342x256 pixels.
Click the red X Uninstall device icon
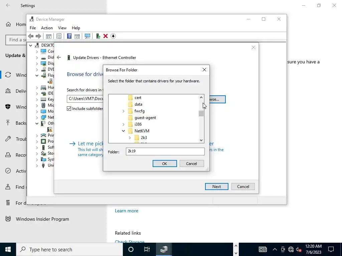pyautogui.click(x=106, y=36)
